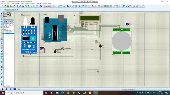Click the red X Remove Sheet icon
The height and width of the screenshot is (95, 170).
(137, 6)
